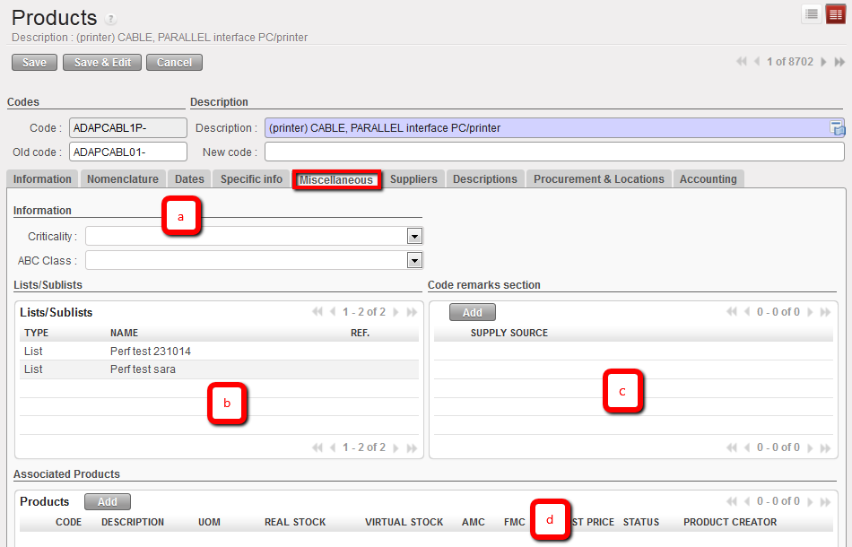
Task: Switch to Procurement & Locations tab
Action: [x=598, y=179]
